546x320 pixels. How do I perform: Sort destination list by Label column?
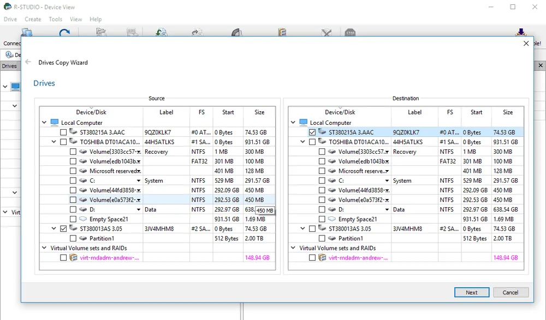coord(414,112)
